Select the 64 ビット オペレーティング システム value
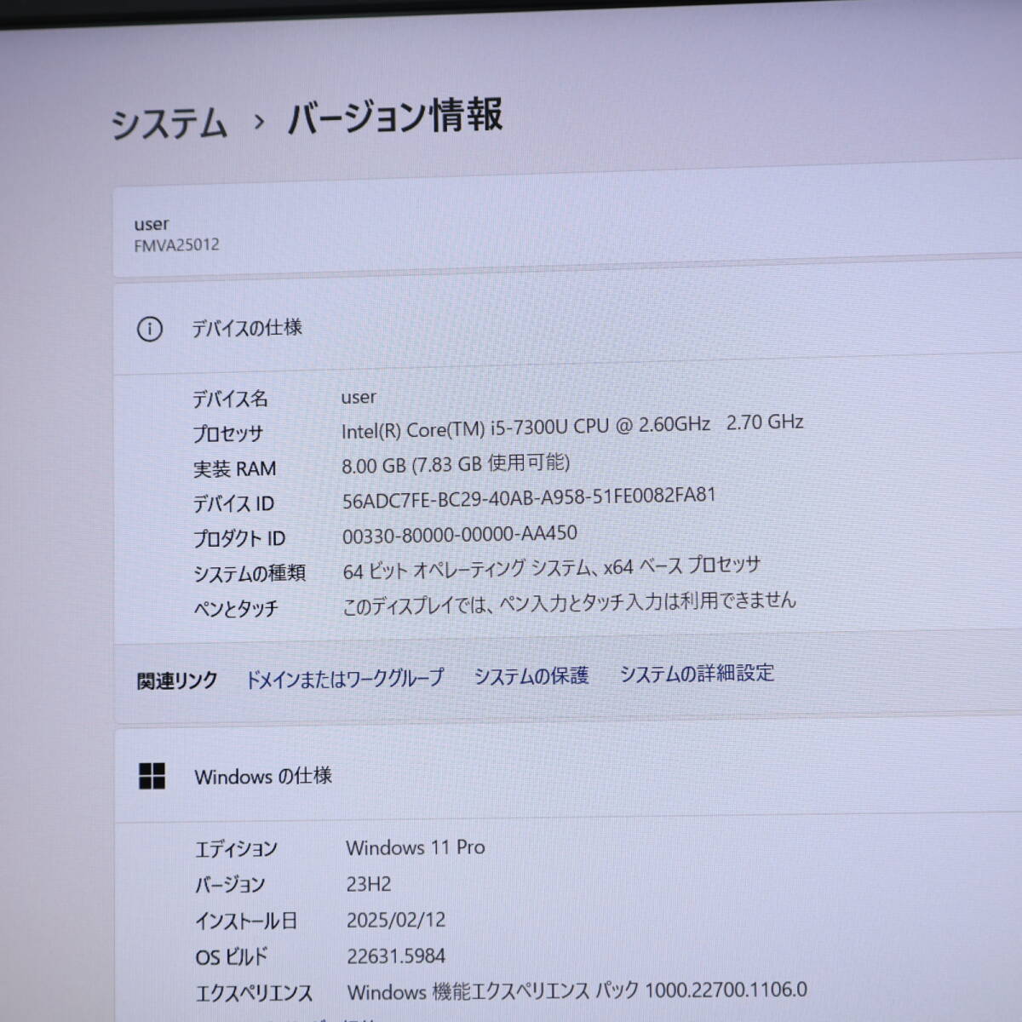This screenshot has height=1022, width=1022. tap(552, 567)
